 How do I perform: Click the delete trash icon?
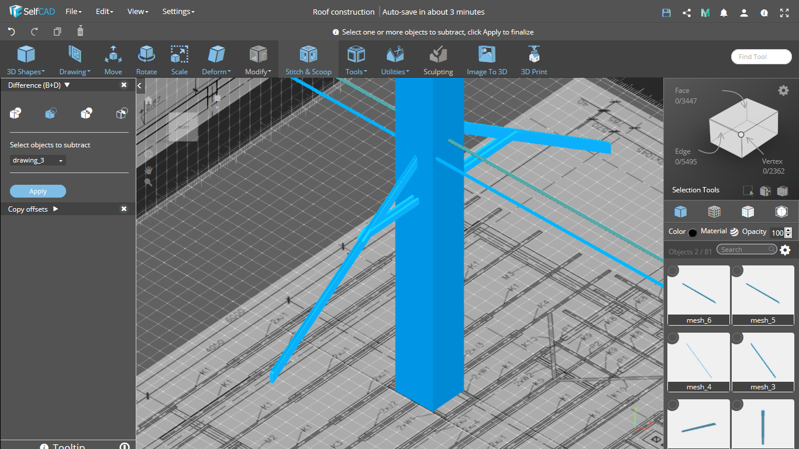pos(81,31)
